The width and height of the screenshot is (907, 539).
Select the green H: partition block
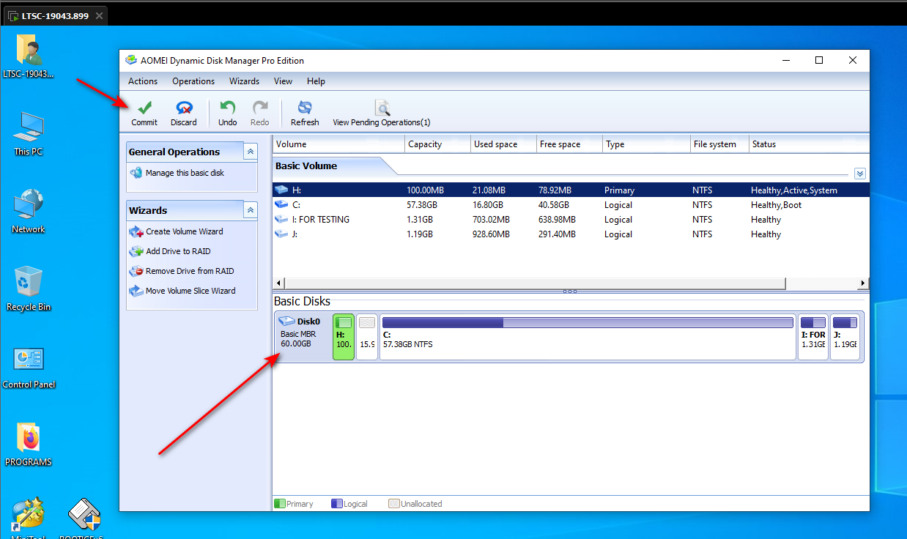[x=344, y=337]
